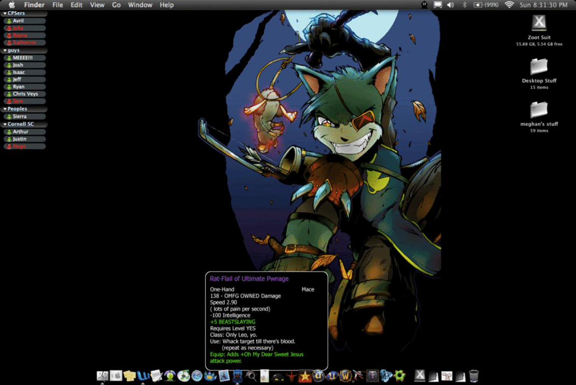Select buddy Jeff in contact list
Viewport: 576px width, 385px height.
25,80
